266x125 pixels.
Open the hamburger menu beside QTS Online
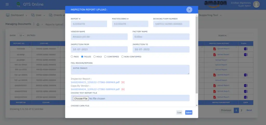click(7, 4)
